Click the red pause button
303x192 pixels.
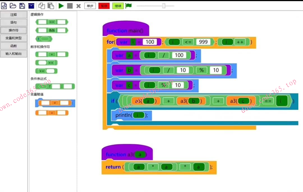[x=104, y=6]
